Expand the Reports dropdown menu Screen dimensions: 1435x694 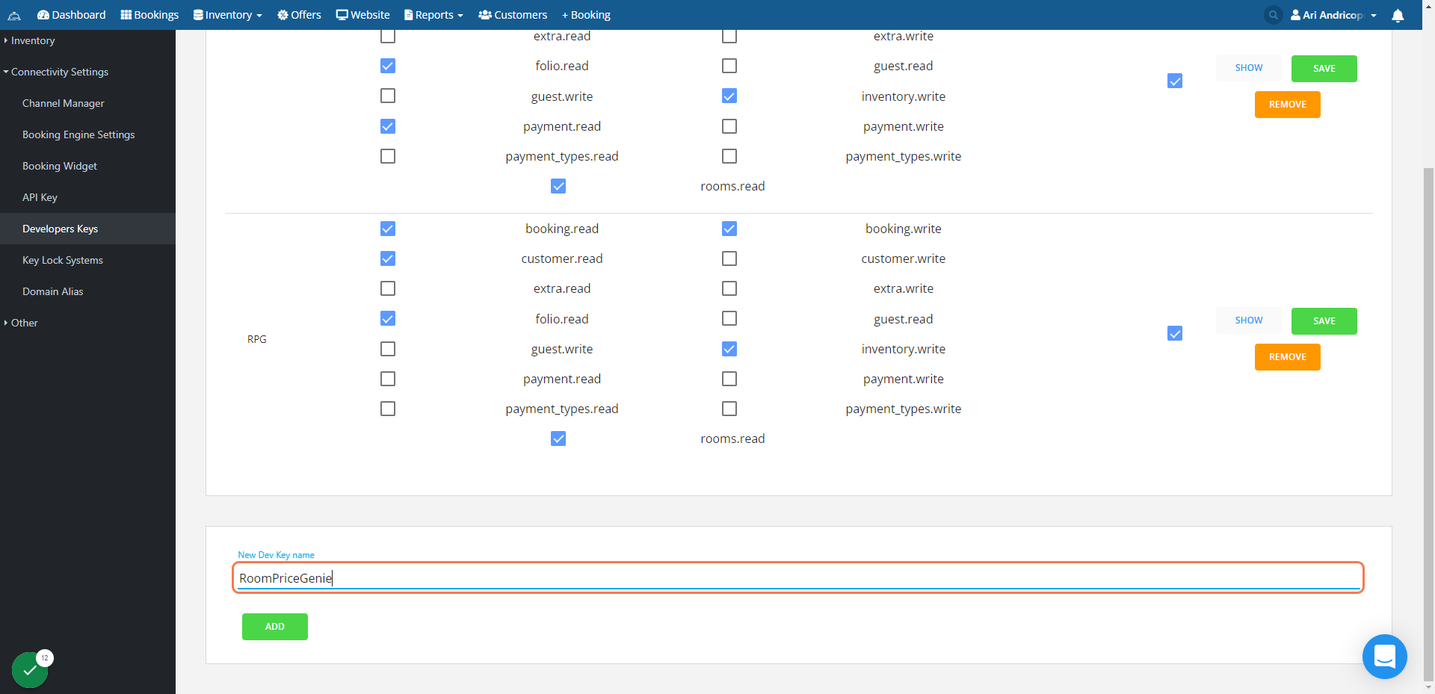[433, 15]
